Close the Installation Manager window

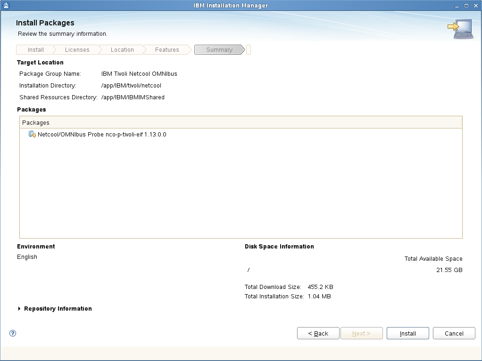[x=476, y=6]
